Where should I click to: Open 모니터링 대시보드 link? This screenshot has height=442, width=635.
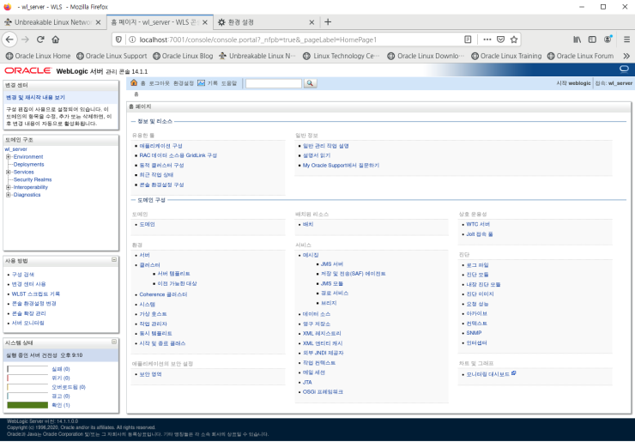(x=487, y=374)
